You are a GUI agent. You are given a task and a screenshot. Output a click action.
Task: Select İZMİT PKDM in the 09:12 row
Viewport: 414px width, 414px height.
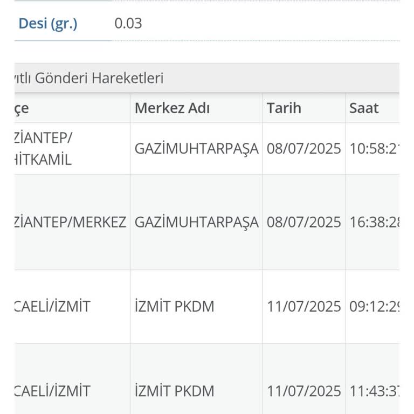(174, 307)
